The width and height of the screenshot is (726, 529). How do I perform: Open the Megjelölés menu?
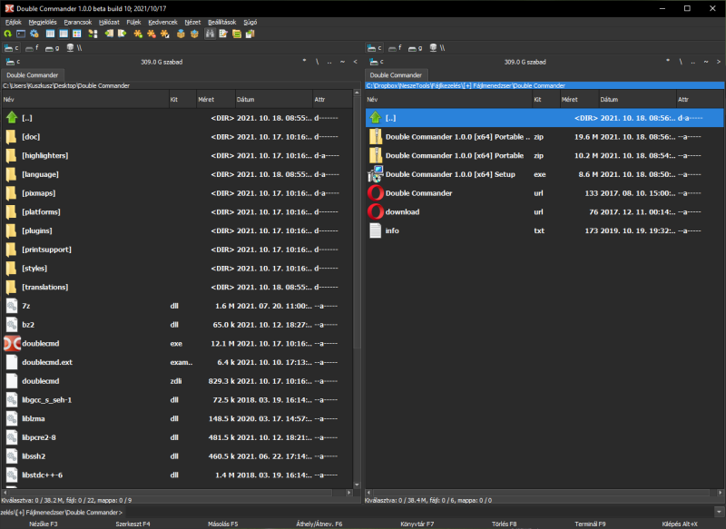(x=43, y=22)
